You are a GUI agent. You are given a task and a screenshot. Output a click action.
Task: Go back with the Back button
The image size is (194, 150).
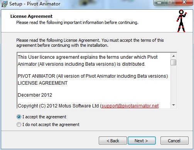[113, 141]
